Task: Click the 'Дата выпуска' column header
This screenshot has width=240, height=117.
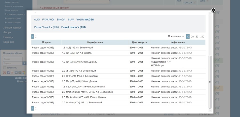Action: [139, 42]
